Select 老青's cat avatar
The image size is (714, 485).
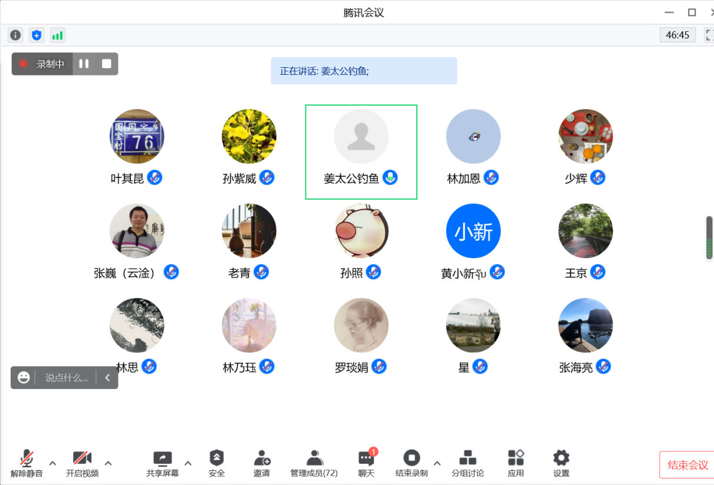click(x=249, y=231)
